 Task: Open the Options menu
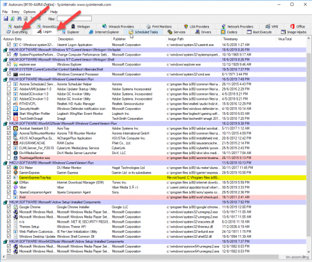(29, 12)
